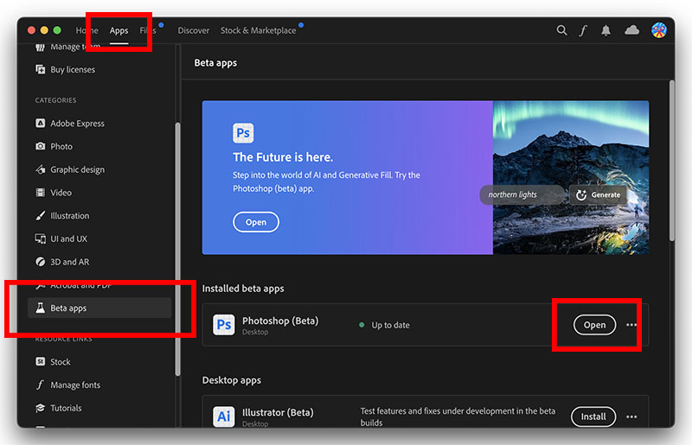Select Beta apps category
692x445 pixels.
click(x=99, y=308)
